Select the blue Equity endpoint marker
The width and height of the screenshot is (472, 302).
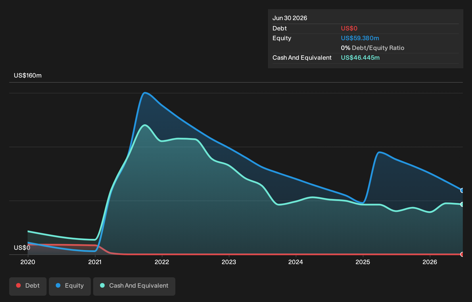pyautogui.click(x=462, y=190)
